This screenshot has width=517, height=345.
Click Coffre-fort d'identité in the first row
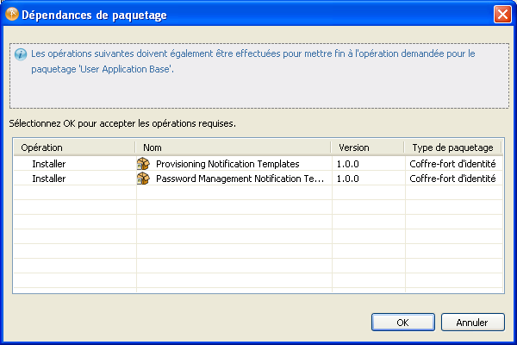(452, 164)
